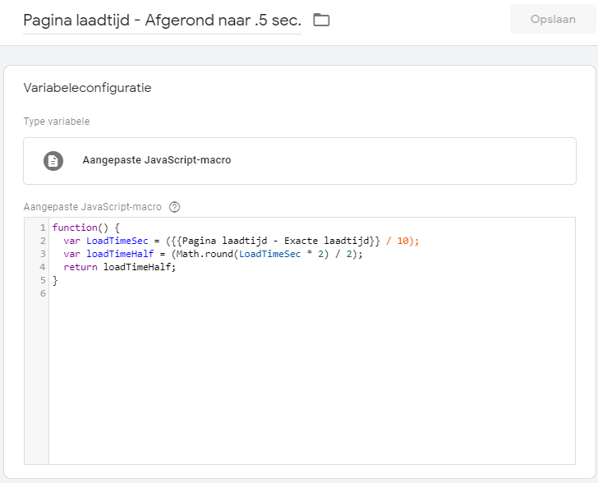
Task: Click the closing brace on line 5
Action: tap(55, 280)
